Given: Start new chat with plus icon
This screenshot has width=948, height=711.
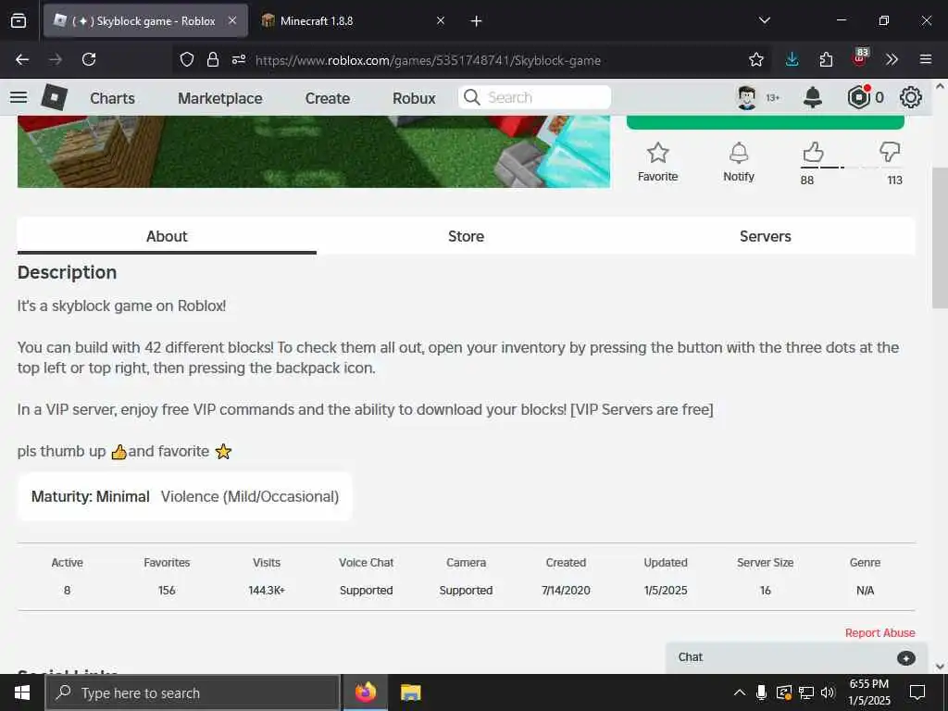Looking at the screenshot, I should (905, 658).
